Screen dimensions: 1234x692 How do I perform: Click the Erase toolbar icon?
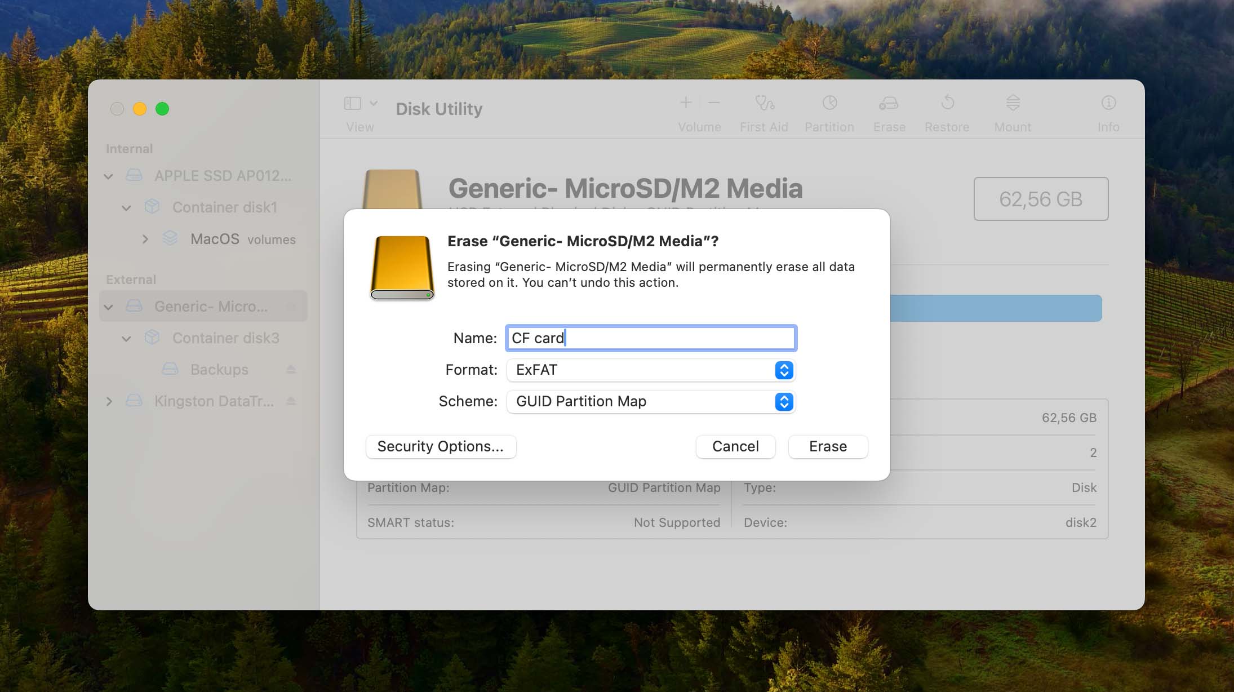(x=889, y=103)
